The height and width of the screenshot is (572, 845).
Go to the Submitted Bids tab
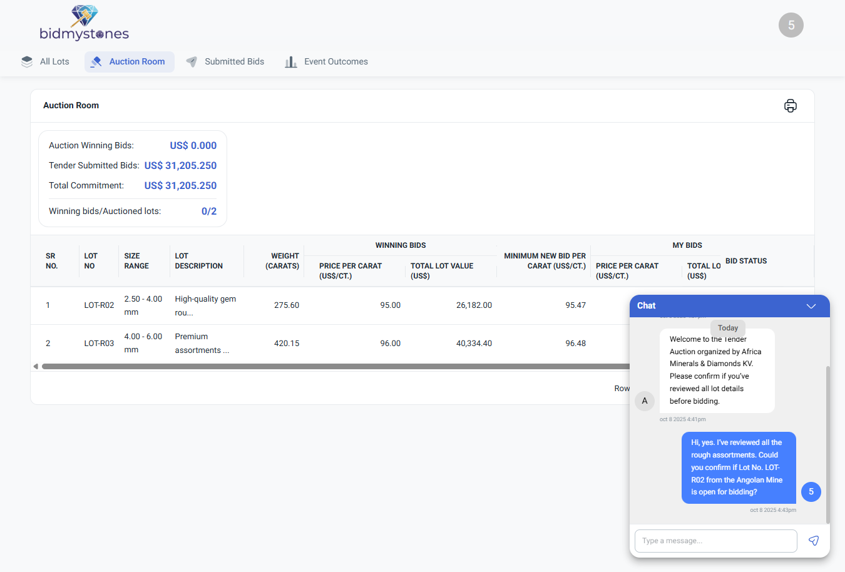tap(226, 61)
